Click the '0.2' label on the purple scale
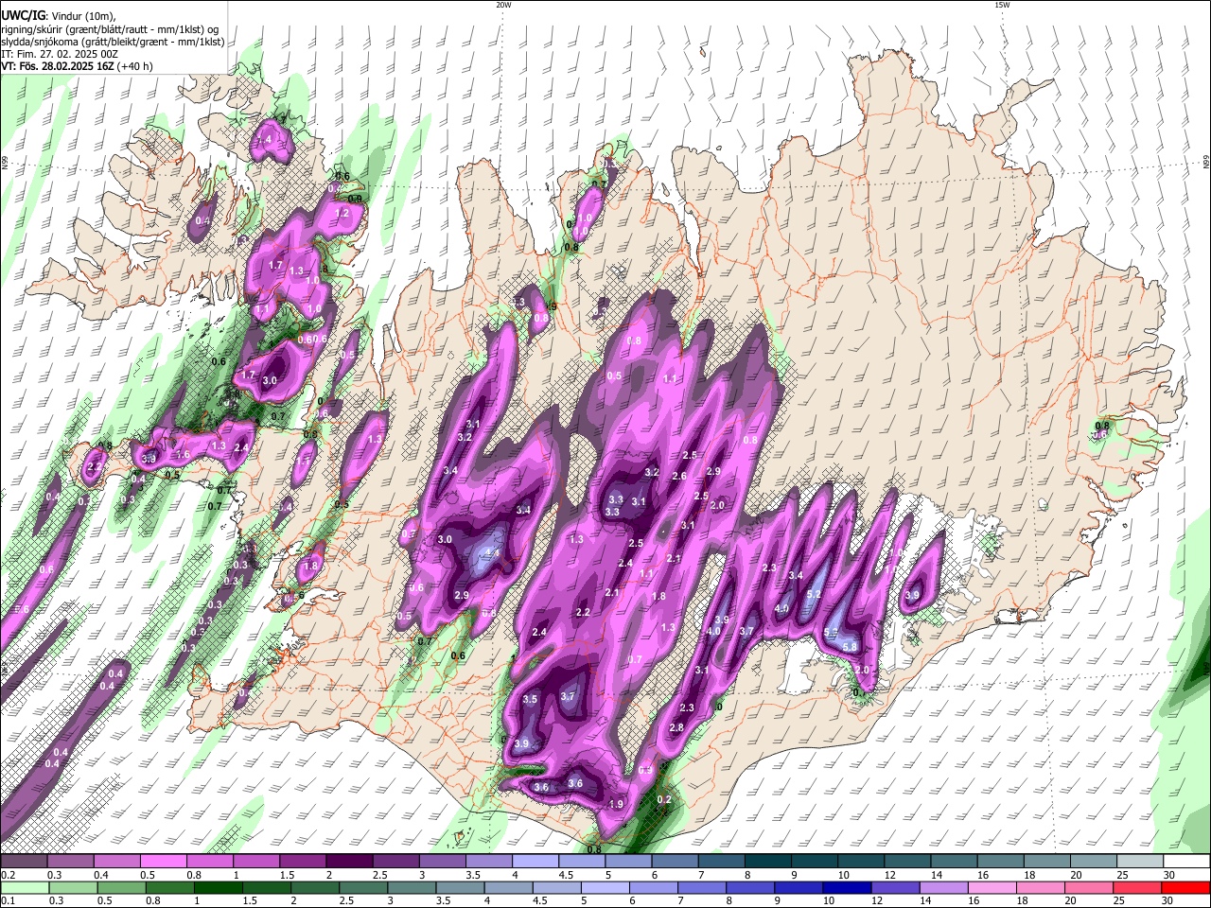 (x=7, y=874)
